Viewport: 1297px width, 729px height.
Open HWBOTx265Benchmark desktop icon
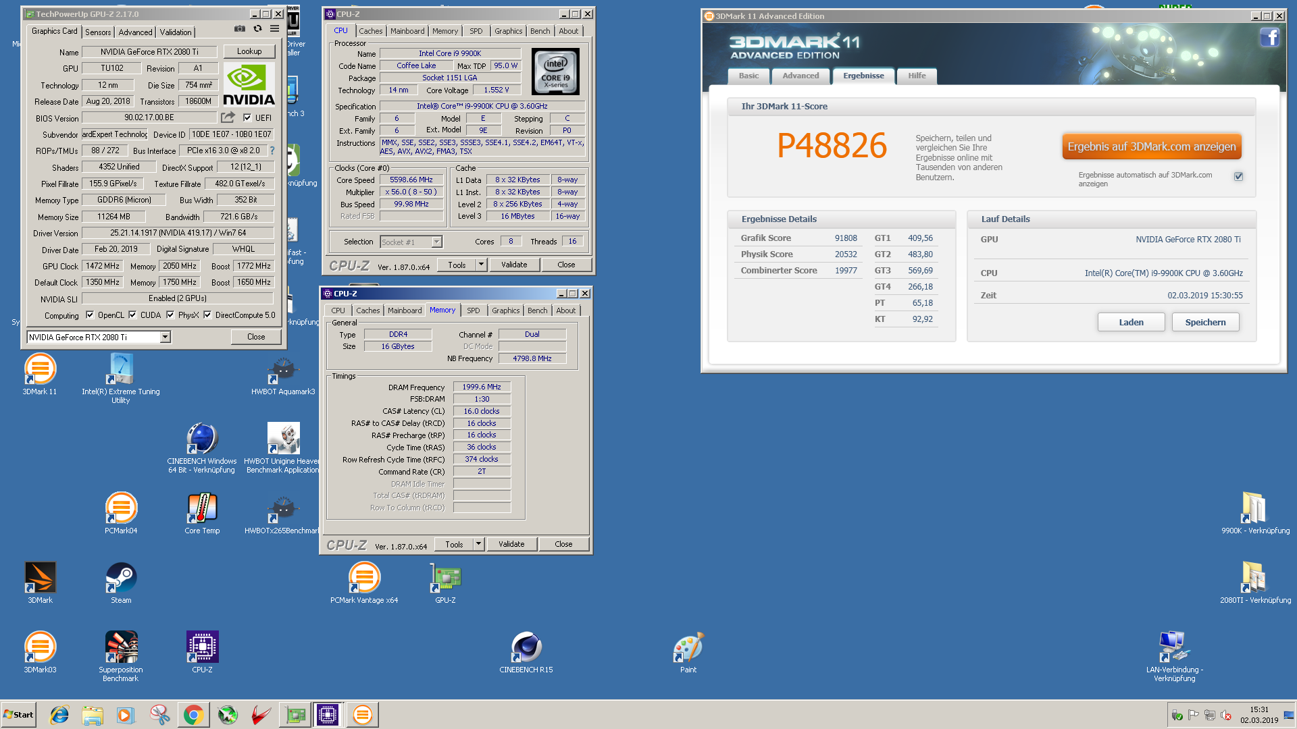282,514
